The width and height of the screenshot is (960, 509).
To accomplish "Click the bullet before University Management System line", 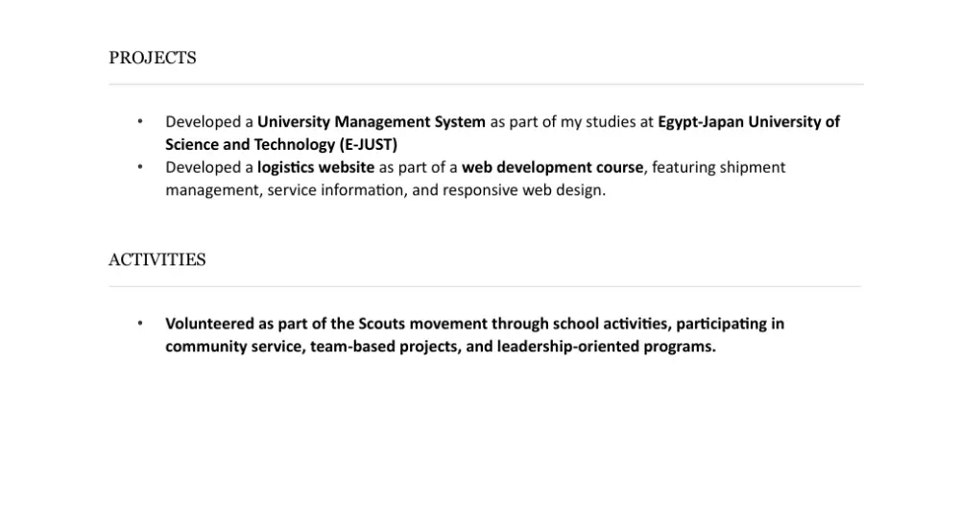I will (140, 122).
